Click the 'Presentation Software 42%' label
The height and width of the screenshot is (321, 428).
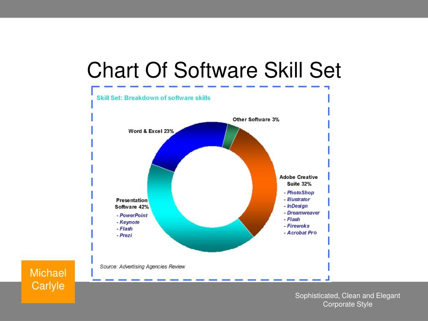tap(132, 204)
